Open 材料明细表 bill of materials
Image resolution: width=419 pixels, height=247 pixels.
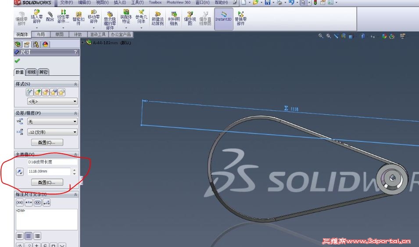click(x=174, y=18)
